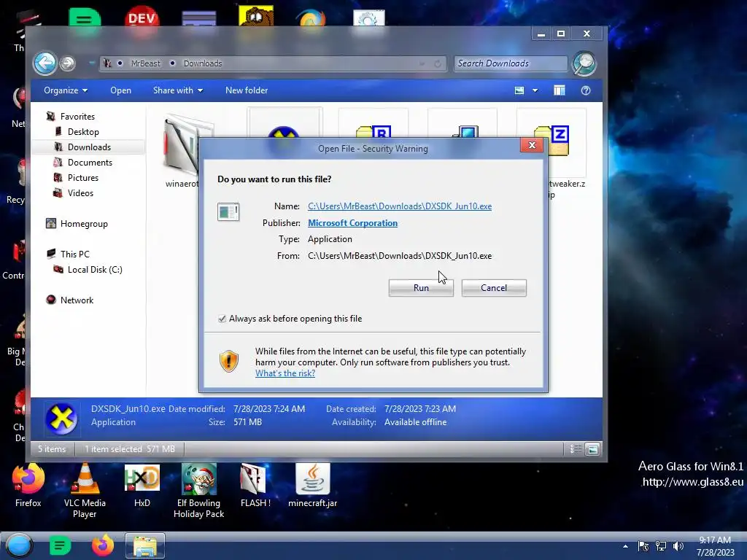Open the HxD desktop shortcut
This screenshot has height=560, width=747.
click(142, 486)
